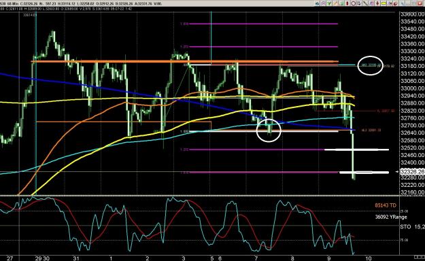
Task: Select the black diagonal trendline tool
Action: click(x=365, y=3)
